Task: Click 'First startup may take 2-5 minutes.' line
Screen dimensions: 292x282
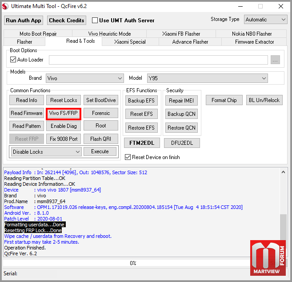Action: tap(41, 242)
